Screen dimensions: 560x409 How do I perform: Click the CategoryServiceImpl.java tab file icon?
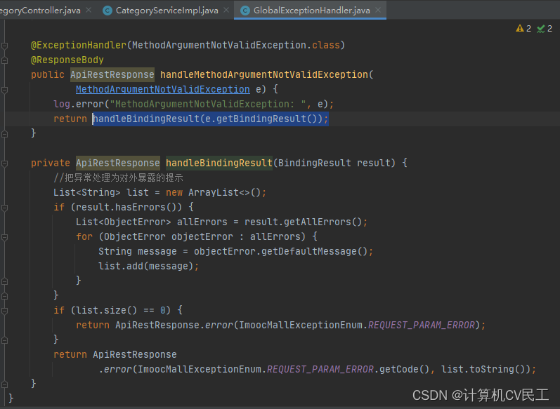click(108, 11)
